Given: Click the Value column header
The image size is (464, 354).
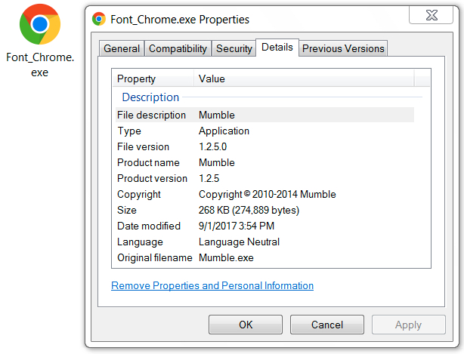Looking at the screenshot, I should tap(304, 78).
